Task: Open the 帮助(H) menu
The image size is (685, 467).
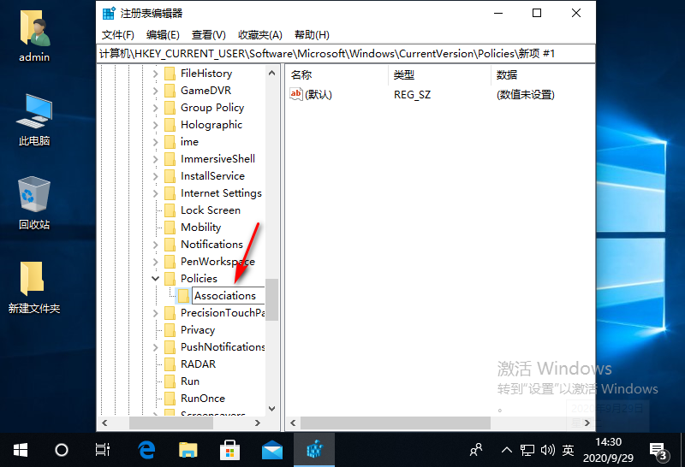Action: click(312, 35)
